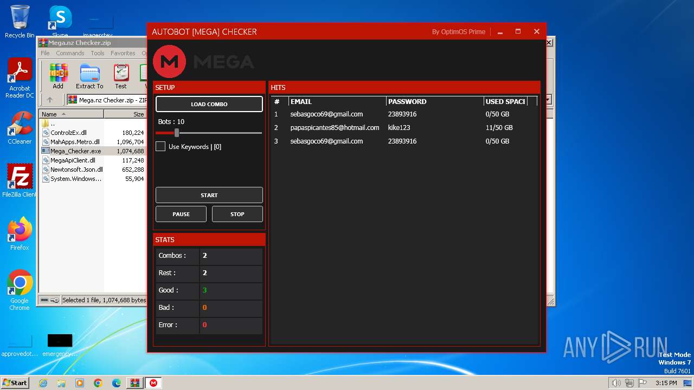
Task: Launch Acrobat Reader DC from the desktop
Action: [x=20, y=78]
